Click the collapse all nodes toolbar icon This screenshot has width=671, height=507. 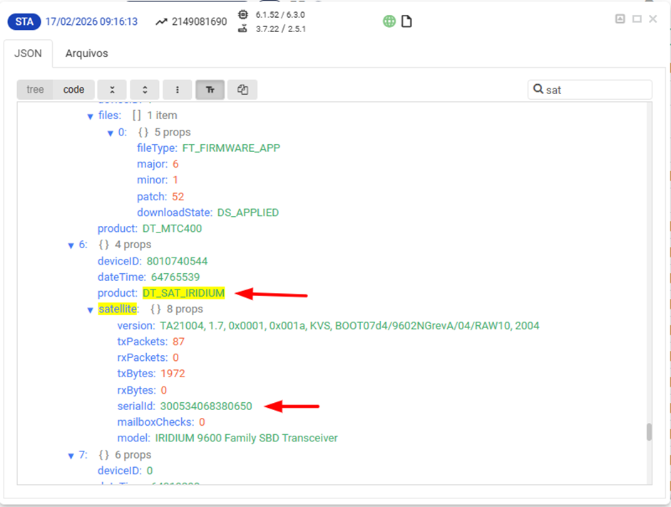pos(112,90)
